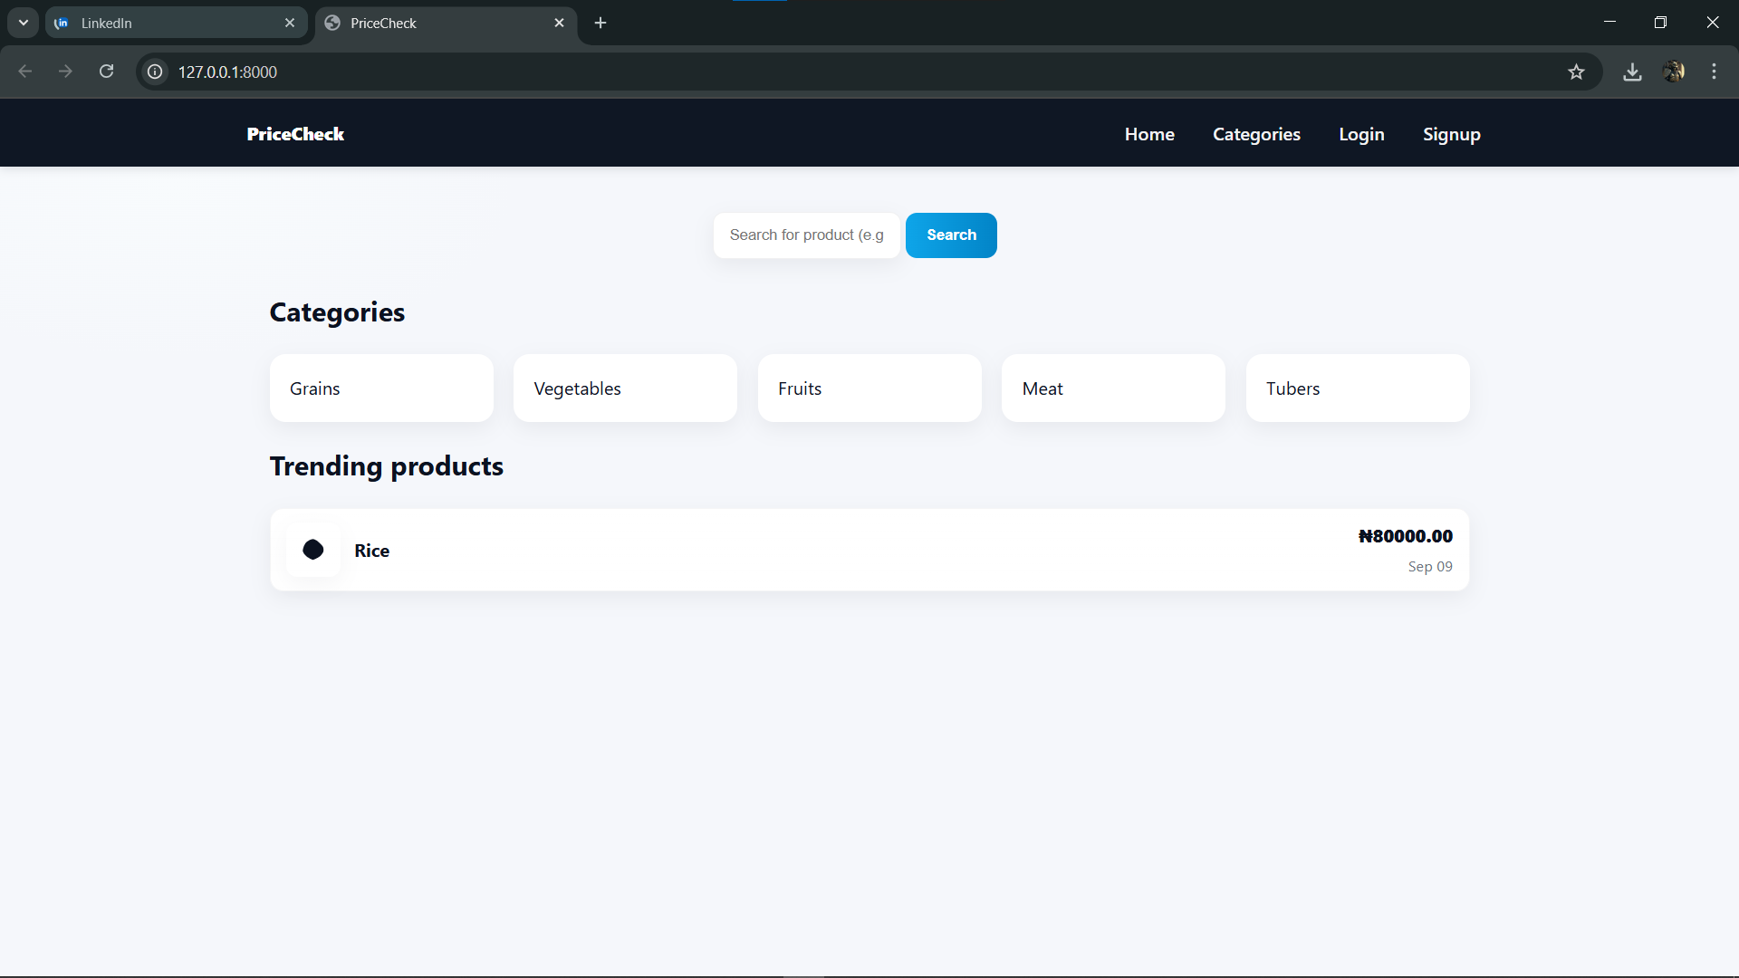Select the Fruits category card
1739x978 pixels.
click(869, 388)
